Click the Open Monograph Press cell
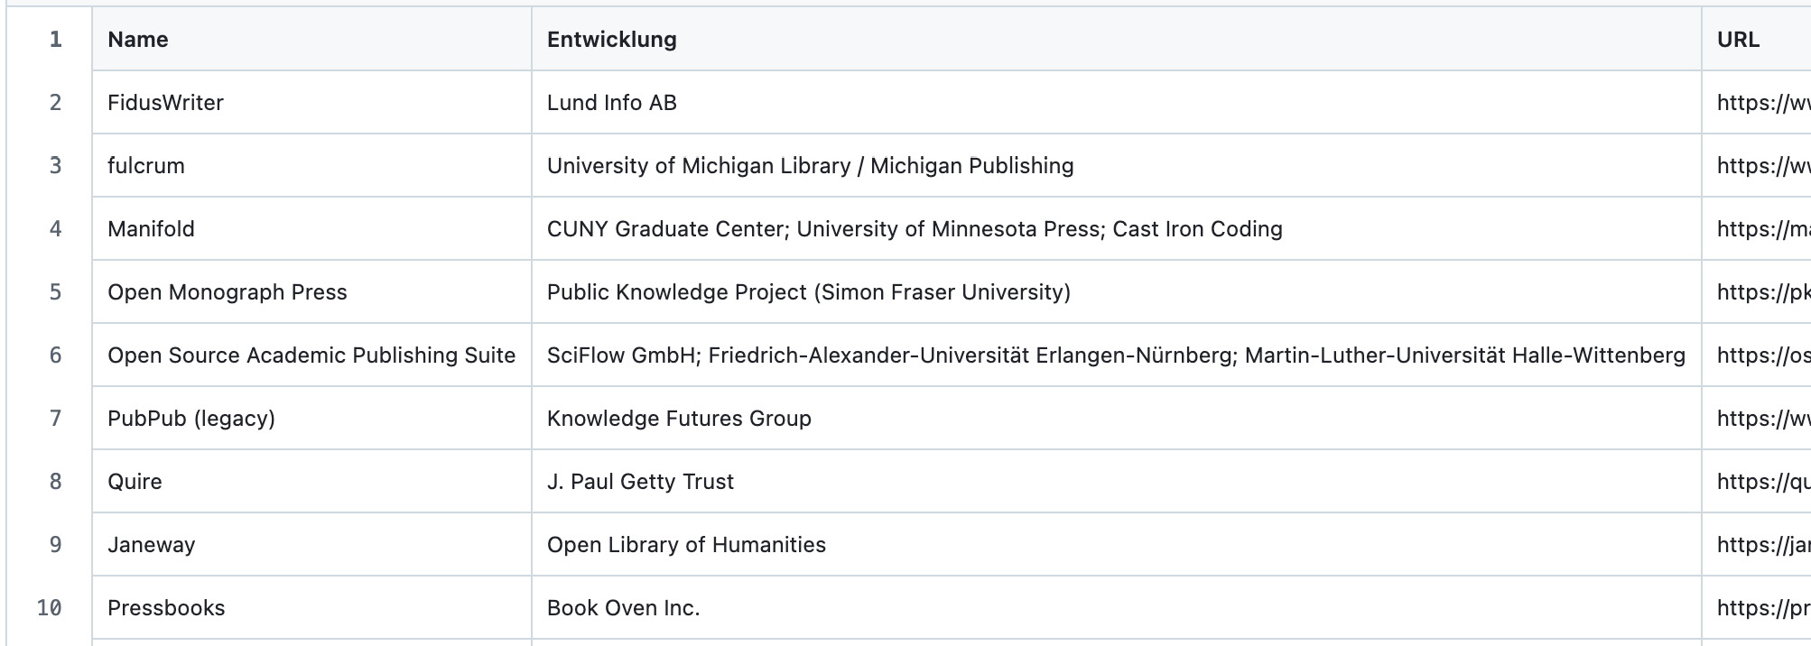This screenshot has width=1811, height=646. [x=228, y=292]
